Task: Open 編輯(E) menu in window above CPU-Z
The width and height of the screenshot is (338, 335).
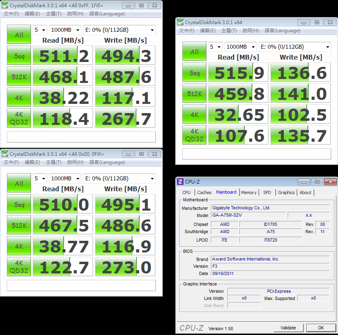Action: point(208,31)
